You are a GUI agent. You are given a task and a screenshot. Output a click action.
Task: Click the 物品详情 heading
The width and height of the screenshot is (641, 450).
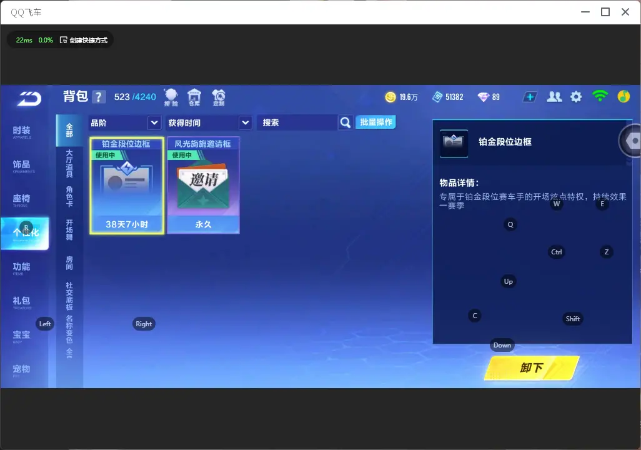point(459,183)
